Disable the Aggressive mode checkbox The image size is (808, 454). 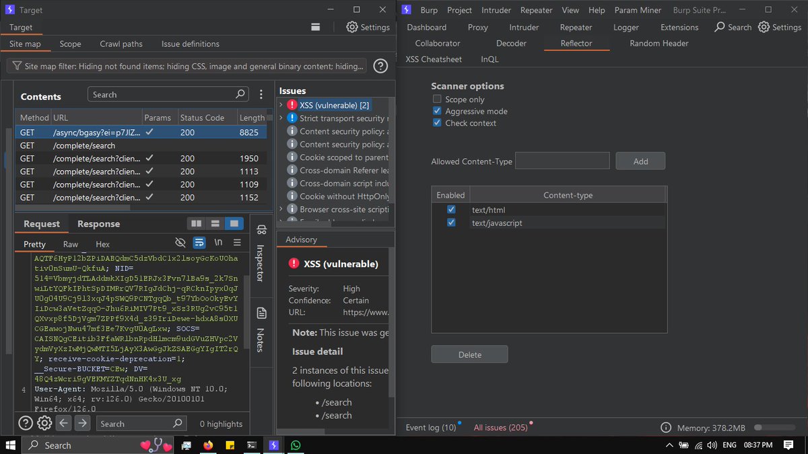(x=437, y=111)
